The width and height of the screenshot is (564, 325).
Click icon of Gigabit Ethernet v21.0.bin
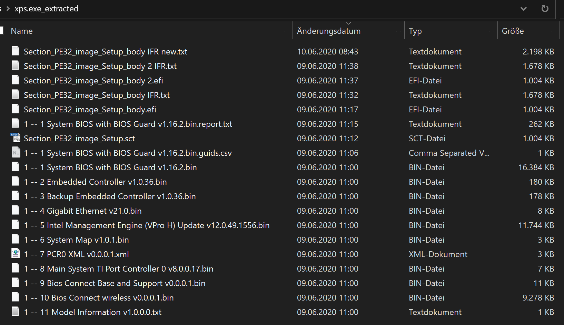tap(16, 210)
